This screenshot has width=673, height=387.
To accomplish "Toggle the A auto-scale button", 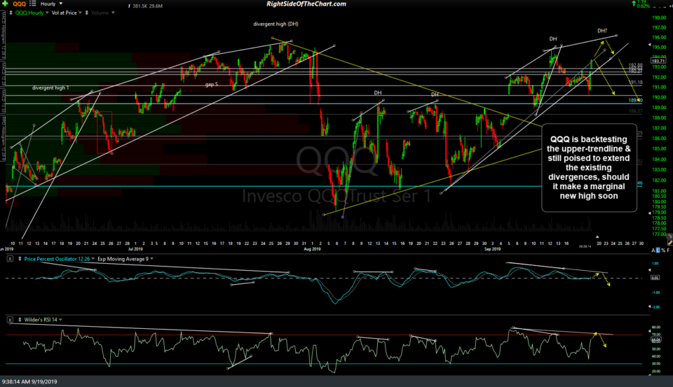I will 653,251.
